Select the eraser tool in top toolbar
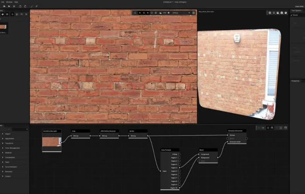Viewport: 305px width, 194px height. pyautogui.click(x=36, y=6)
